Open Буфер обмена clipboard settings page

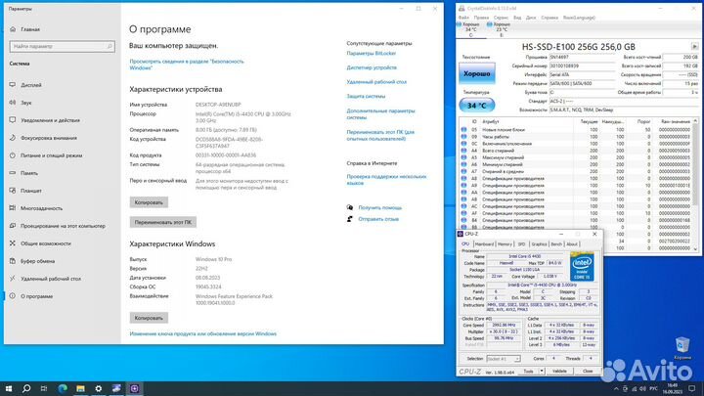tap(38, 261)
